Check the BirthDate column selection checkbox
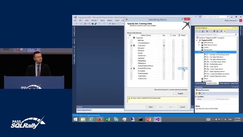This screenshot has width=243, height=137. [x=131, y=40]
